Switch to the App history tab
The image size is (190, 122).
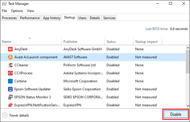tap(52, 18)
